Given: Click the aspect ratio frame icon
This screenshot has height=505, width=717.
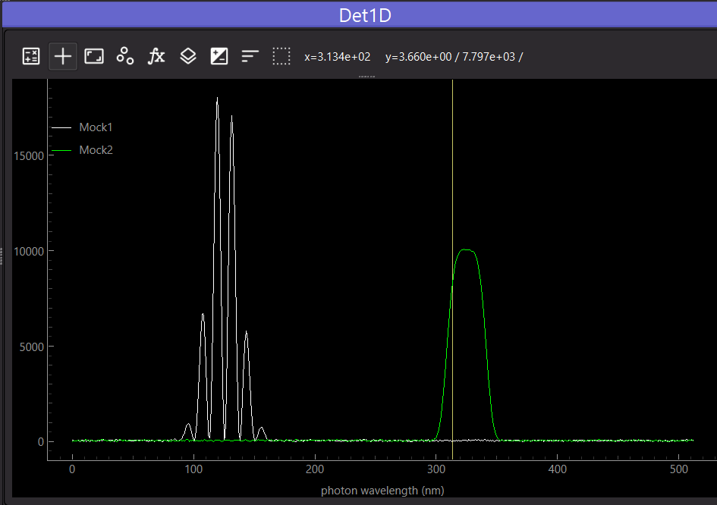Looking at the screenshot, I should click(x=94, y=57).
